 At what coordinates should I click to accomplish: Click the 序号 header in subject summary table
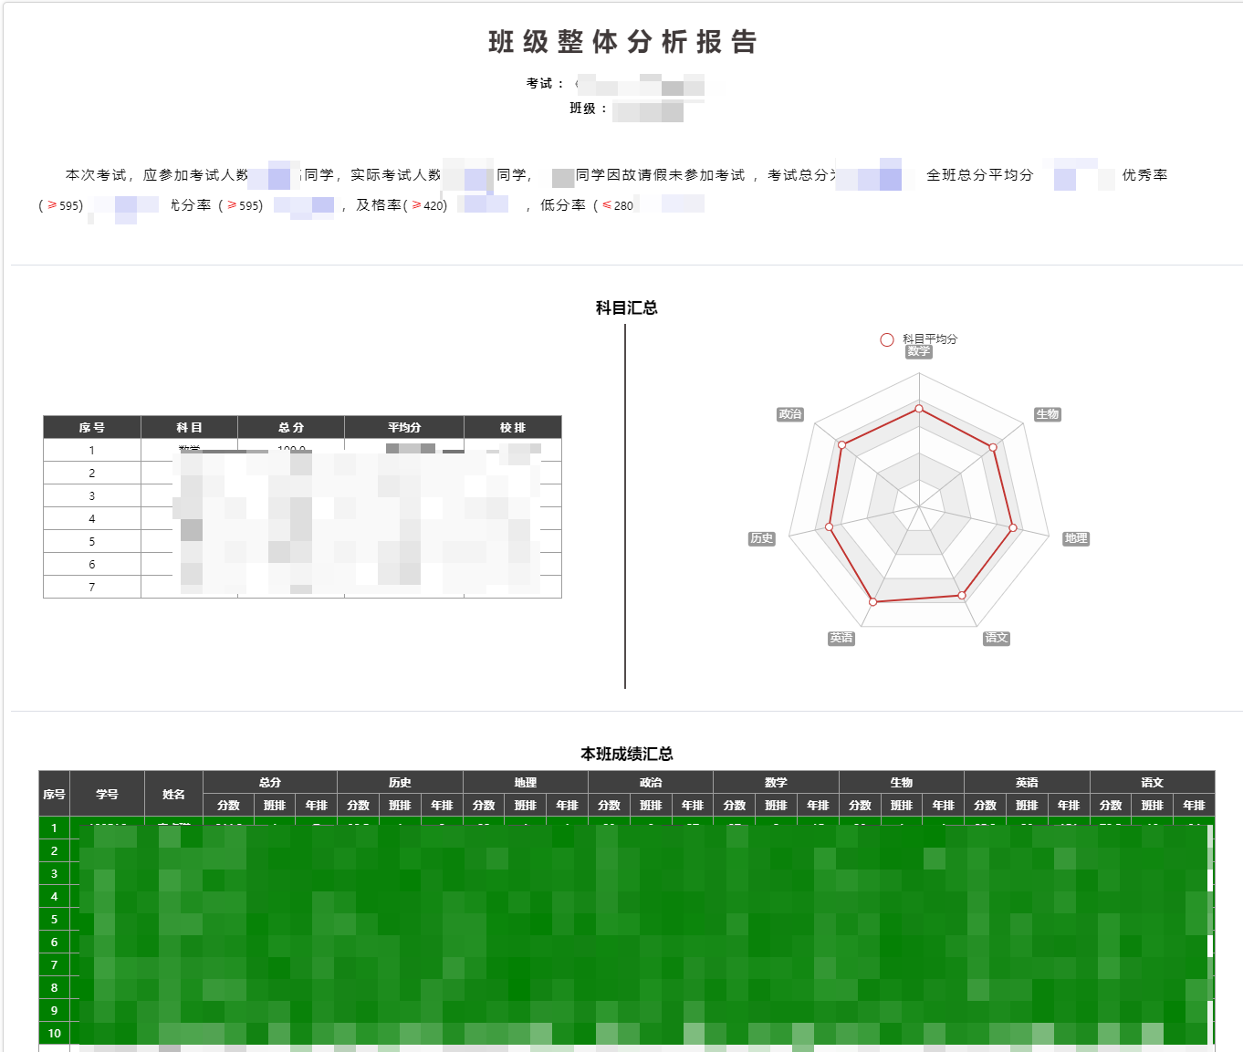(92, 427)
